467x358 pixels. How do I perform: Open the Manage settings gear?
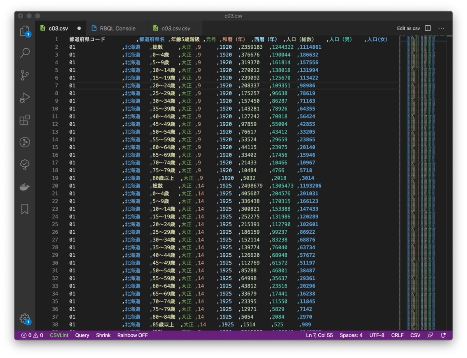(x=25, y=318)
